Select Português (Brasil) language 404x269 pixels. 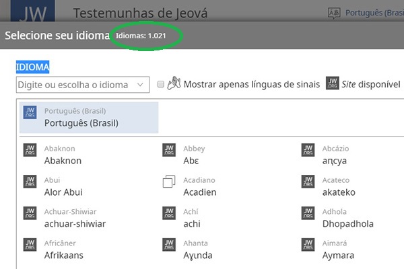tap(89, 118)
